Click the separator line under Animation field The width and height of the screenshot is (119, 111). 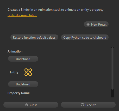[23, 64]
